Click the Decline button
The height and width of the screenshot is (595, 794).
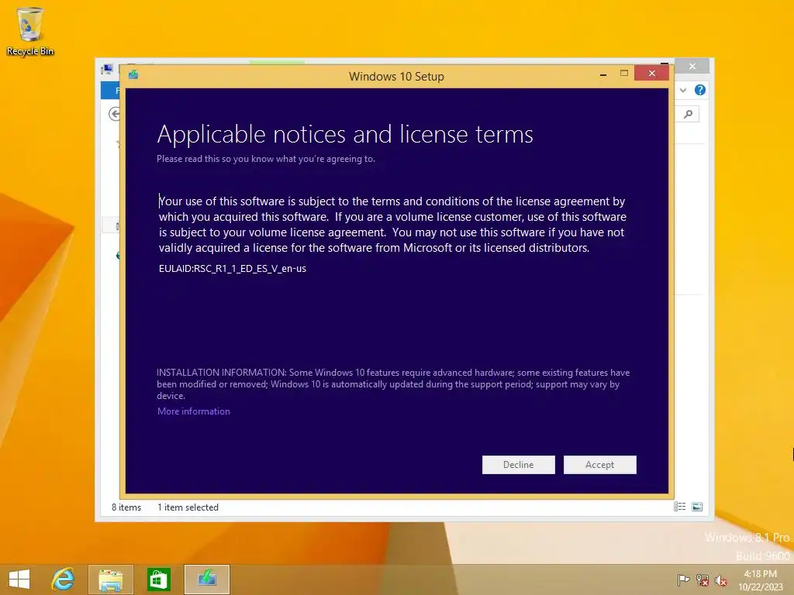click(518, 465)
